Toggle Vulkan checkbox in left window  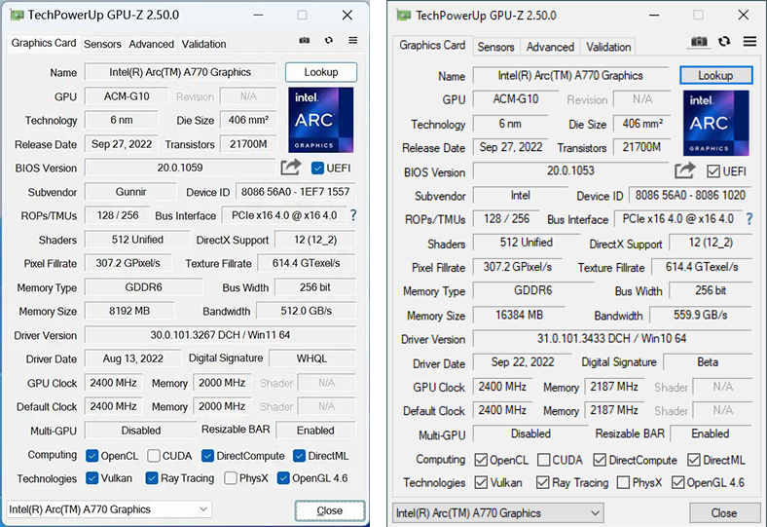coord(91,478)
